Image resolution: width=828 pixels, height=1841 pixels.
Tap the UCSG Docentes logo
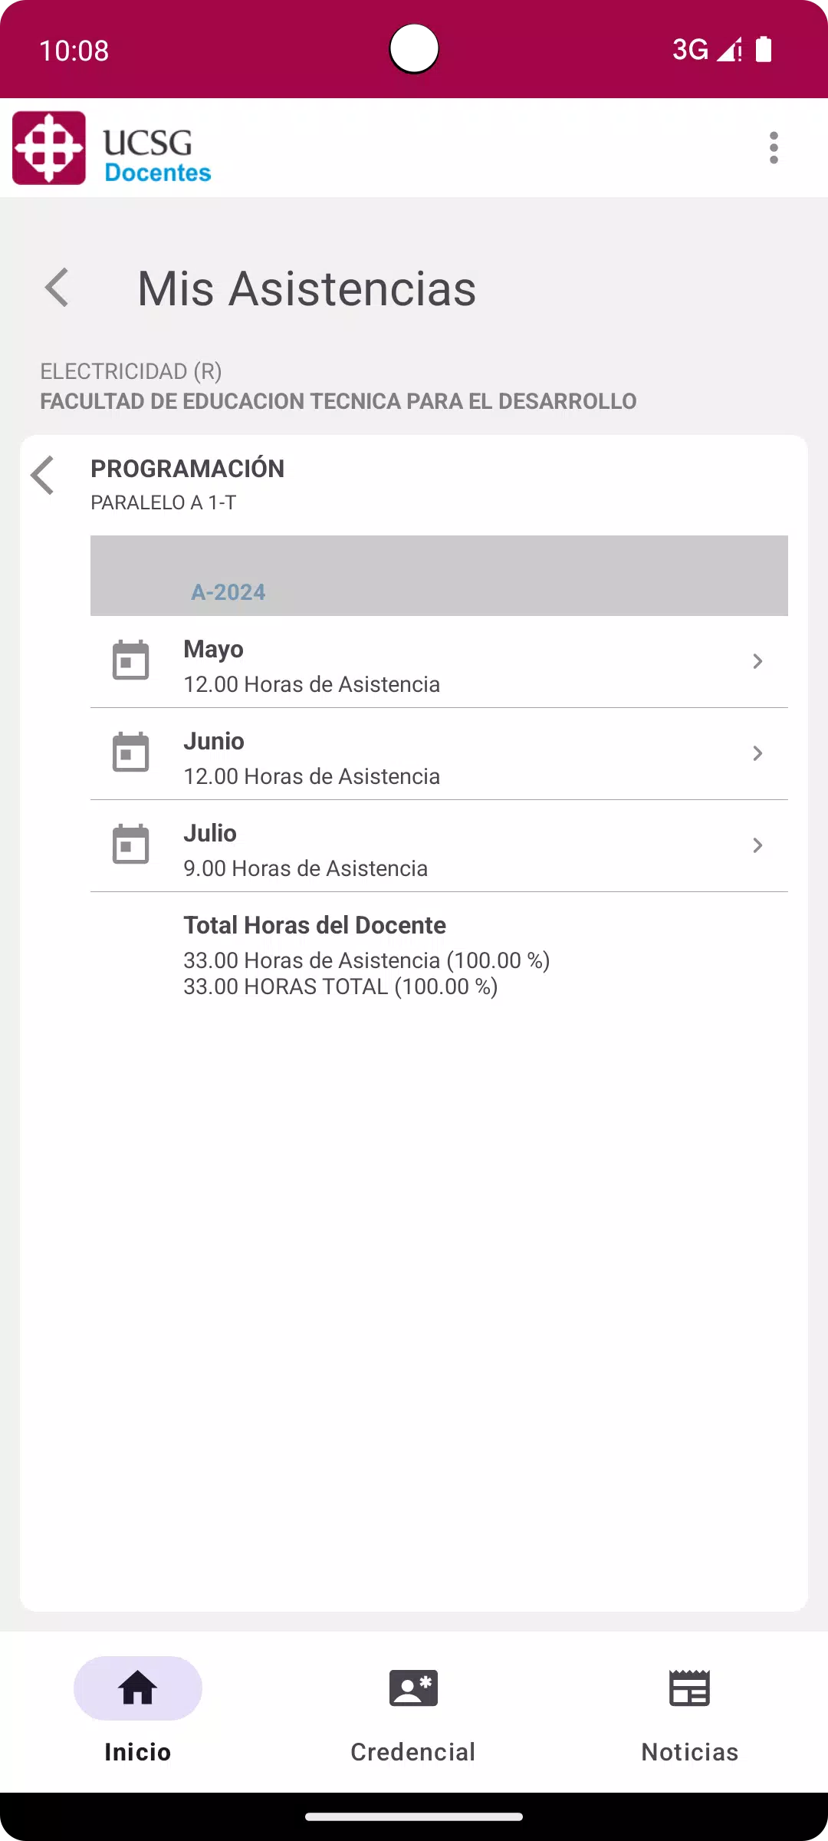point(112,148)
